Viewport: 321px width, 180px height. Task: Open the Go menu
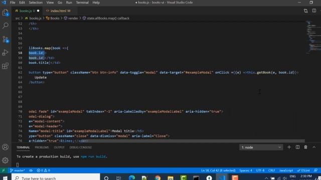click(x=60, y=2)
